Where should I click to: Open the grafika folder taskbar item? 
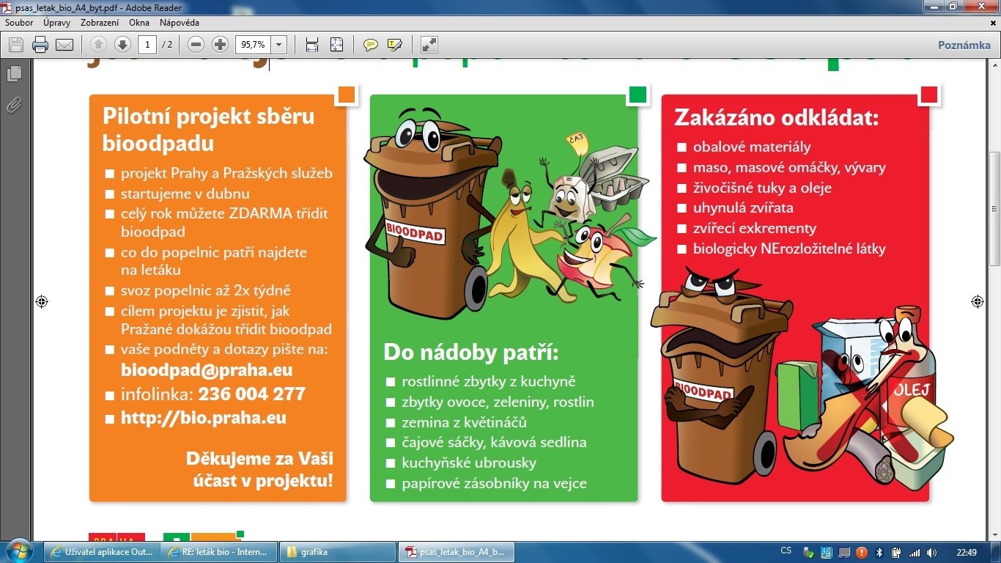[x=339, y=552]
